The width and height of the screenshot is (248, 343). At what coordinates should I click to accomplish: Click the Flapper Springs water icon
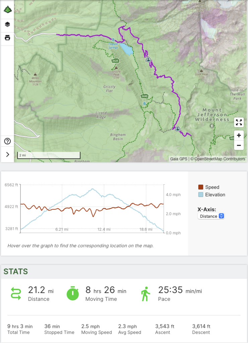pyautogui.click(x=114, y=40)
